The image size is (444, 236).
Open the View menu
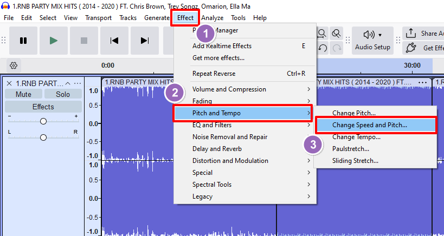coord(70,18)
